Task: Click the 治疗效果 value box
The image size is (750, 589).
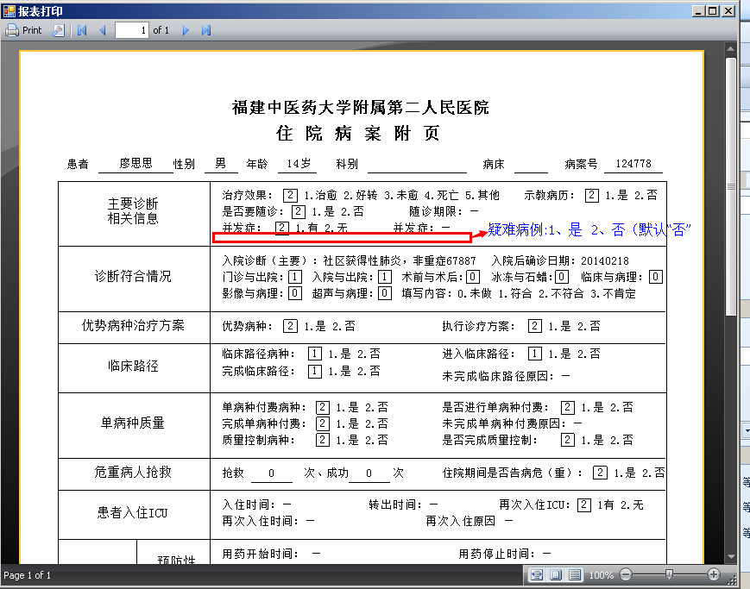Action: 290,195
